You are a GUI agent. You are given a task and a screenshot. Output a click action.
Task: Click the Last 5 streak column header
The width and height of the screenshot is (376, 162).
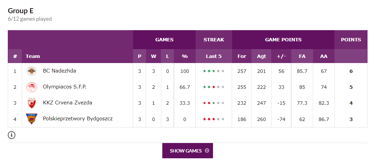pyautogui.click(x=214, y=56)
